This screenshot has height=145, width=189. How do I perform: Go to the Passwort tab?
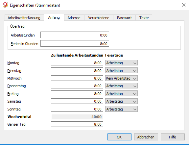124,18
